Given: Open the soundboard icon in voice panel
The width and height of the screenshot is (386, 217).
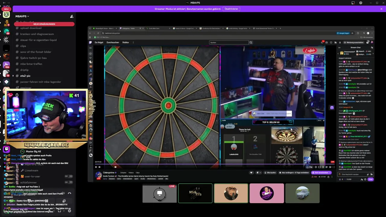Looking at the screenshot, I should point(64,201).
